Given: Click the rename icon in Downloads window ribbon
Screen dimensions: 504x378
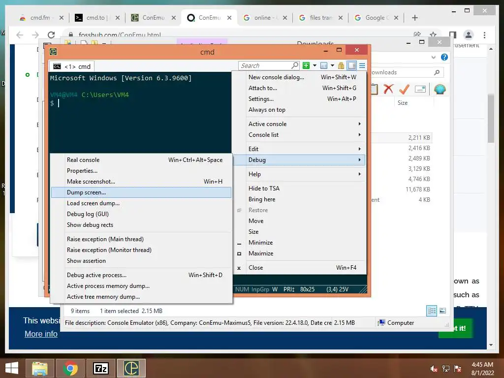Looking at the screenshot, I should click(x=420, y=89).
